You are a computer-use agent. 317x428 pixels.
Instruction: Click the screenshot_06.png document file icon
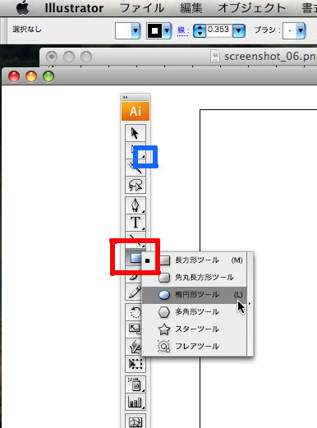tap(215, 57)
